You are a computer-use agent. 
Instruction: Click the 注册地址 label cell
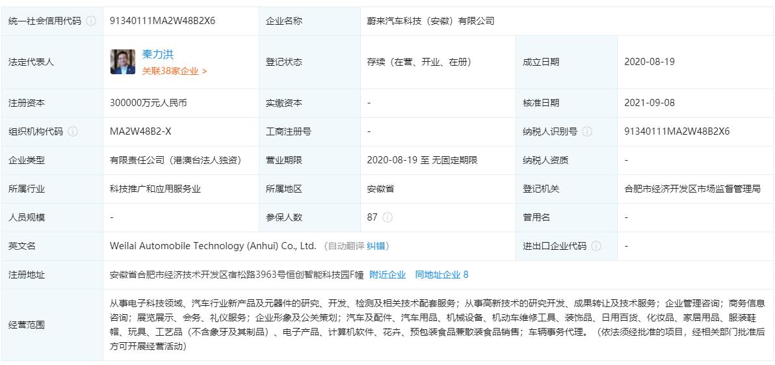coord(53,275)
